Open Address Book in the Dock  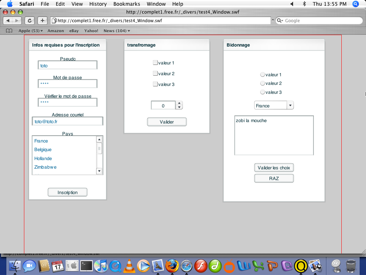coord(44,266)
